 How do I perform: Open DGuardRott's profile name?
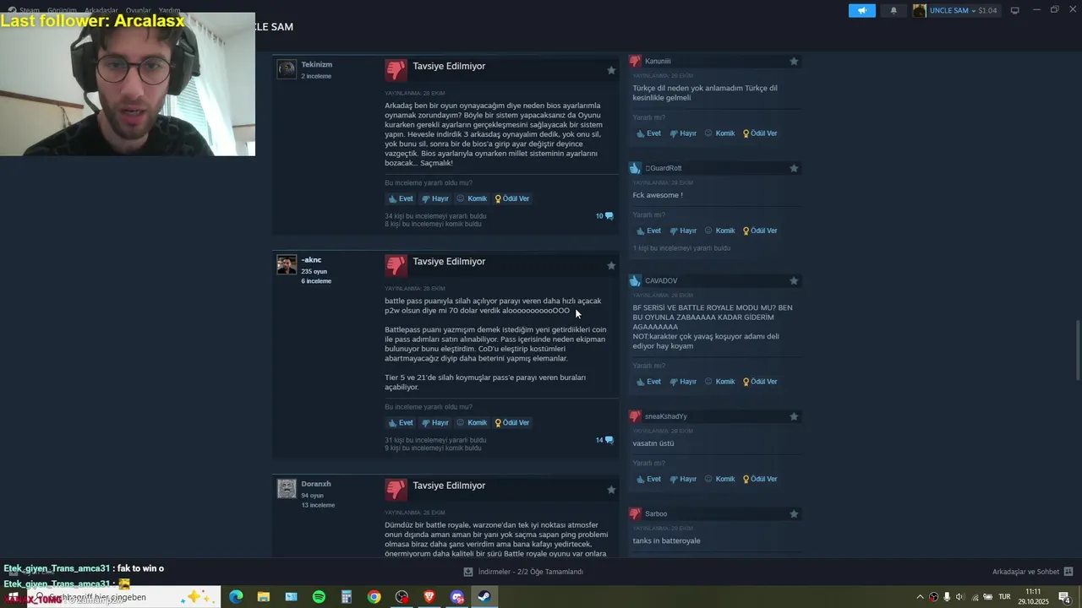tap(664, 168)
